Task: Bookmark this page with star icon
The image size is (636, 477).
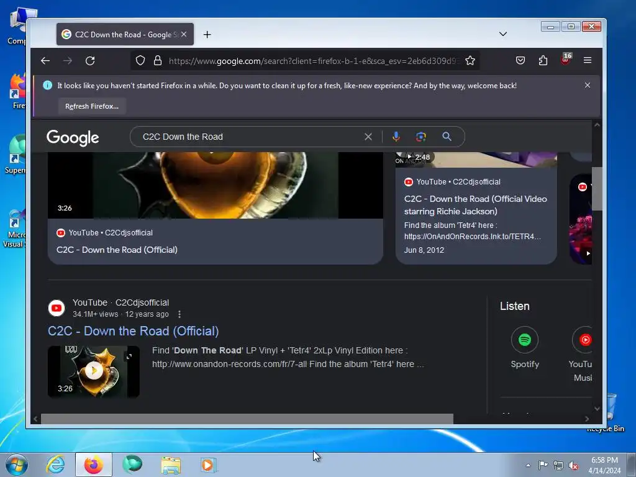Action: pos(470,61)
